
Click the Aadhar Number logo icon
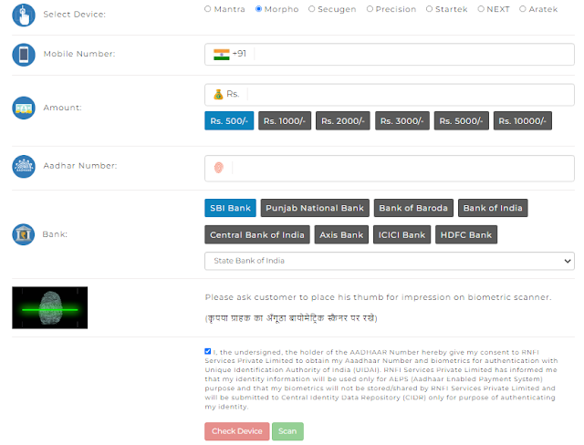(x=24, y=166)
